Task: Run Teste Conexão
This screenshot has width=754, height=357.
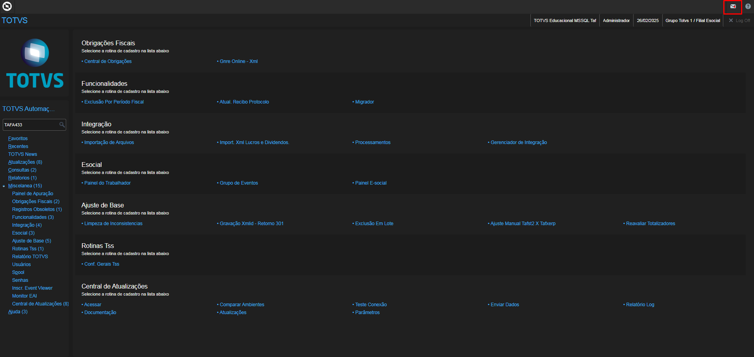Action: tap(371, 305)
